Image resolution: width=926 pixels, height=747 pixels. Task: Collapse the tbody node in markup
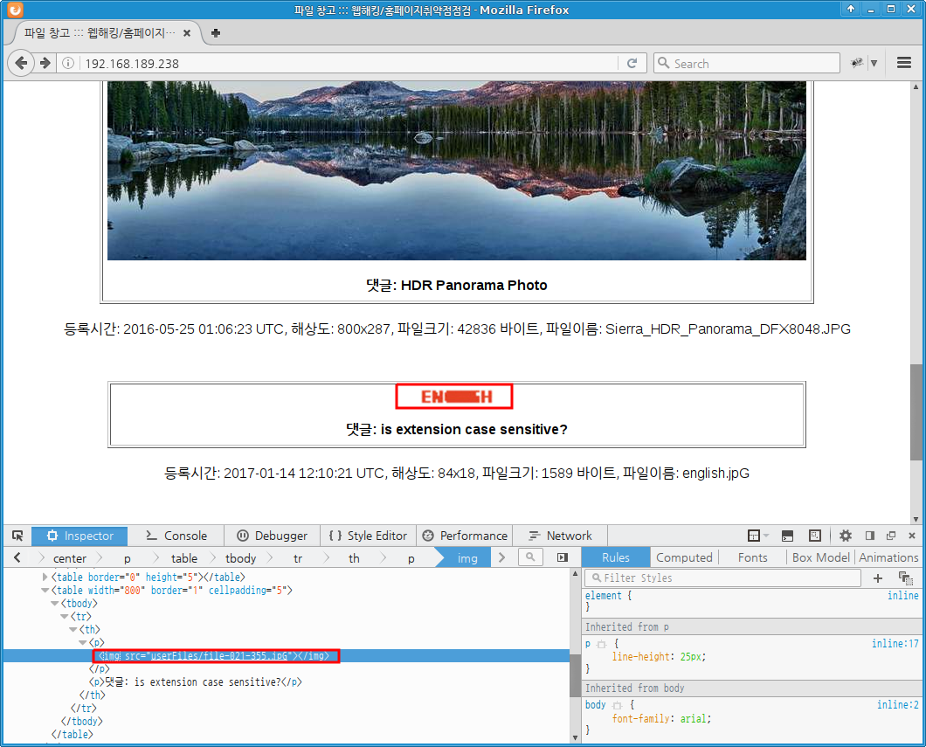pyautogui.click(x=54, y=604)
